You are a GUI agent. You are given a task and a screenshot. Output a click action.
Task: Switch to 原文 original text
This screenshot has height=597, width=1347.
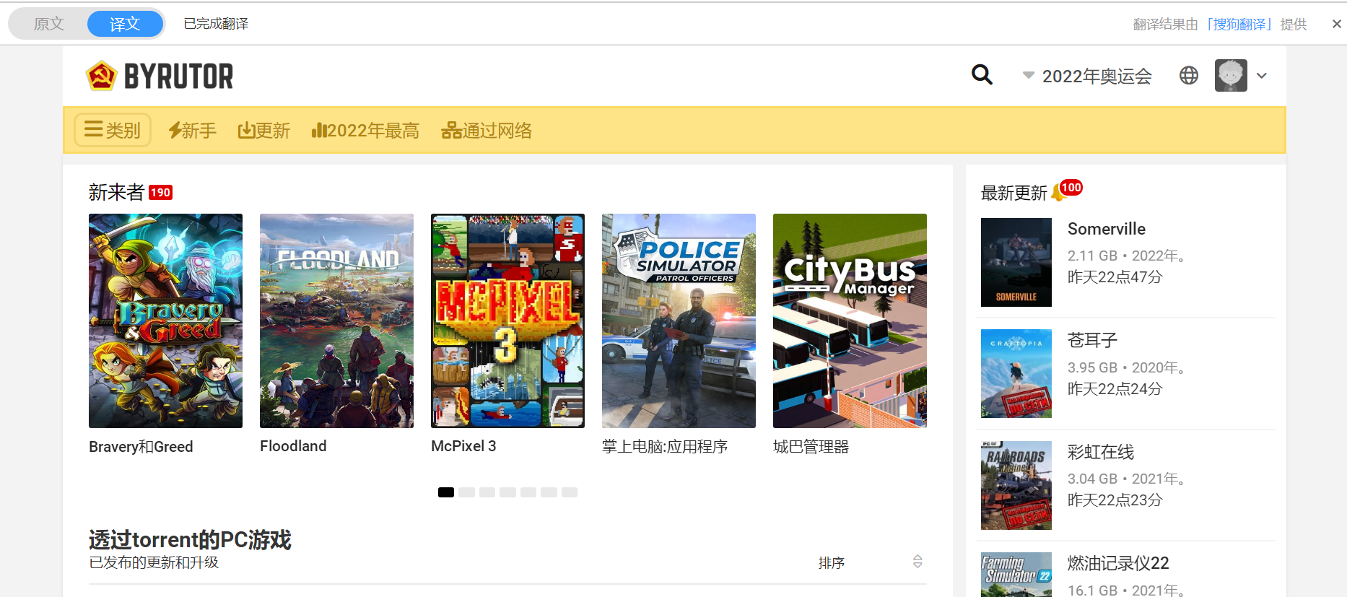[x=49, y=24]
